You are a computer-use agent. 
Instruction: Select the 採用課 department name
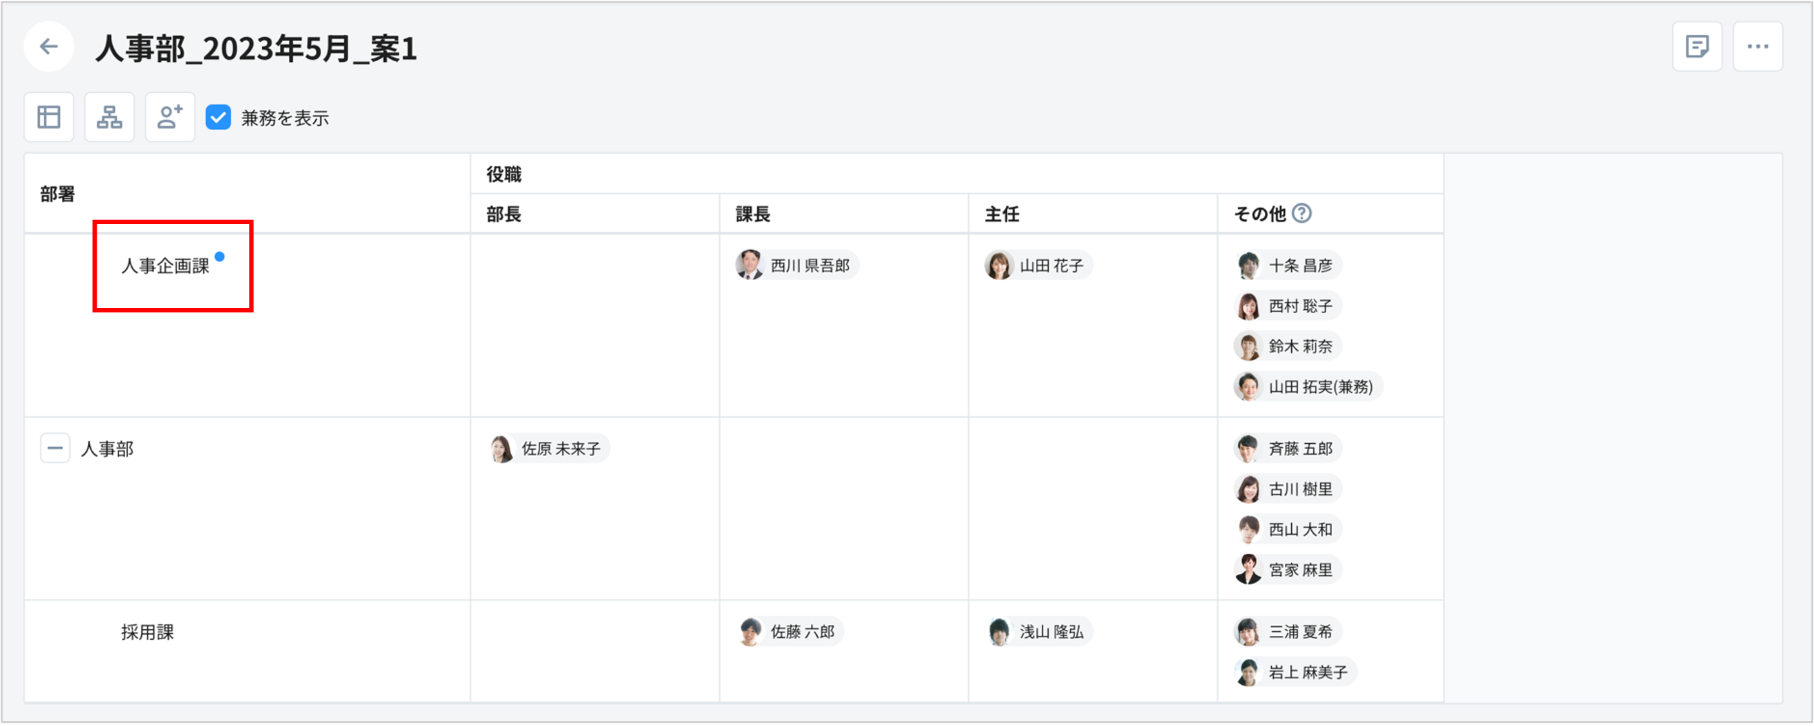pyautogui.click(x=147, y=632)
